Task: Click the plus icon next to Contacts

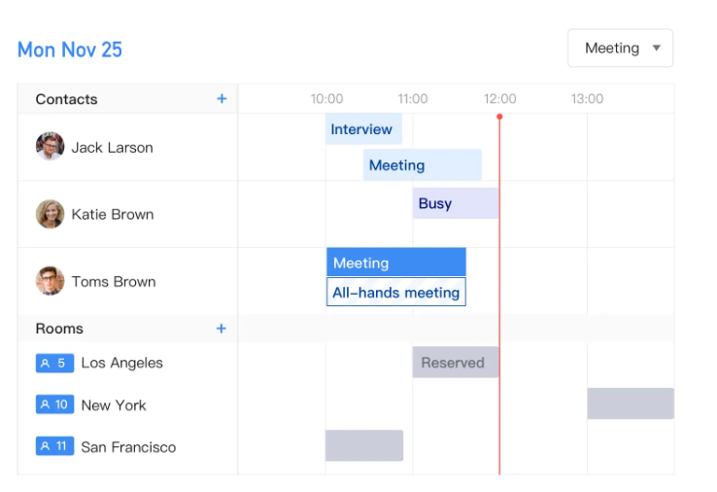Action: pyautogui.click(x=222, y=99)
